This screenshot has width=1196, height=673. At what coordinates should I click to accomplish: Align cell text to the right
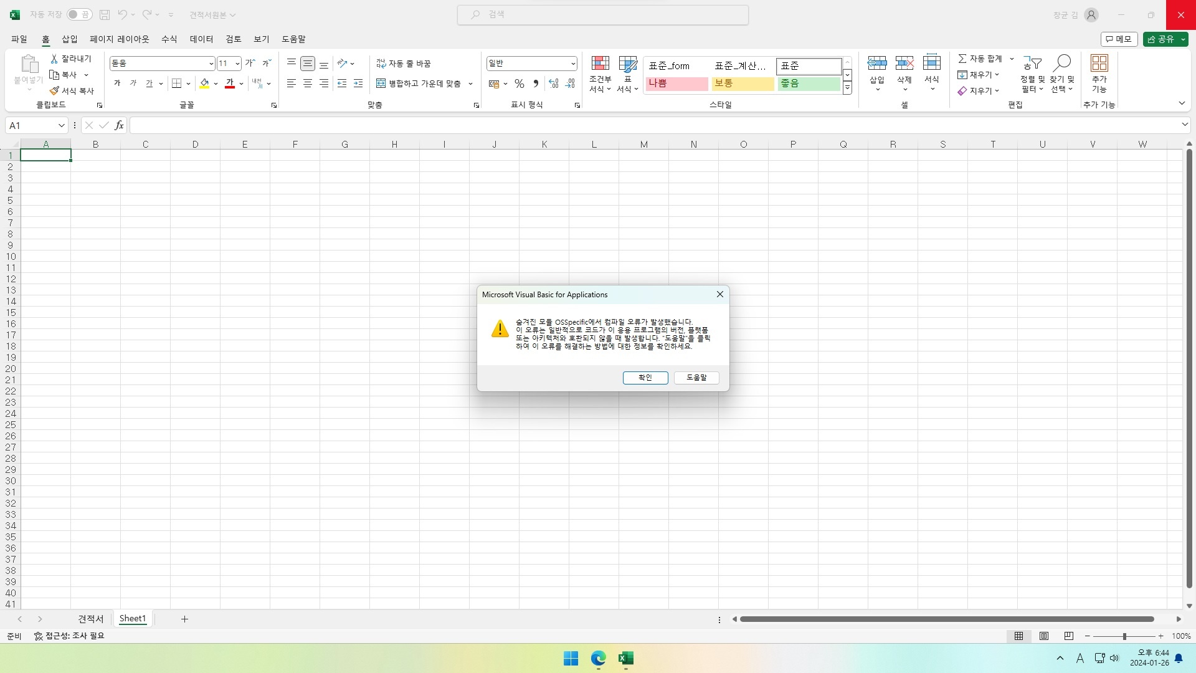click(x=324, y=84)
